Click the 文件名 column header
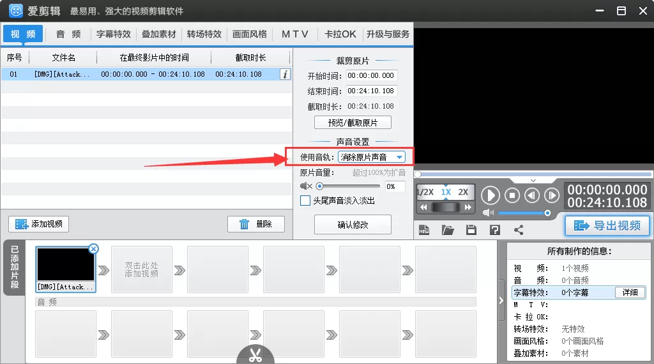Image resolution: width=654 pixels, height=364 pixels. pos(63,57)
